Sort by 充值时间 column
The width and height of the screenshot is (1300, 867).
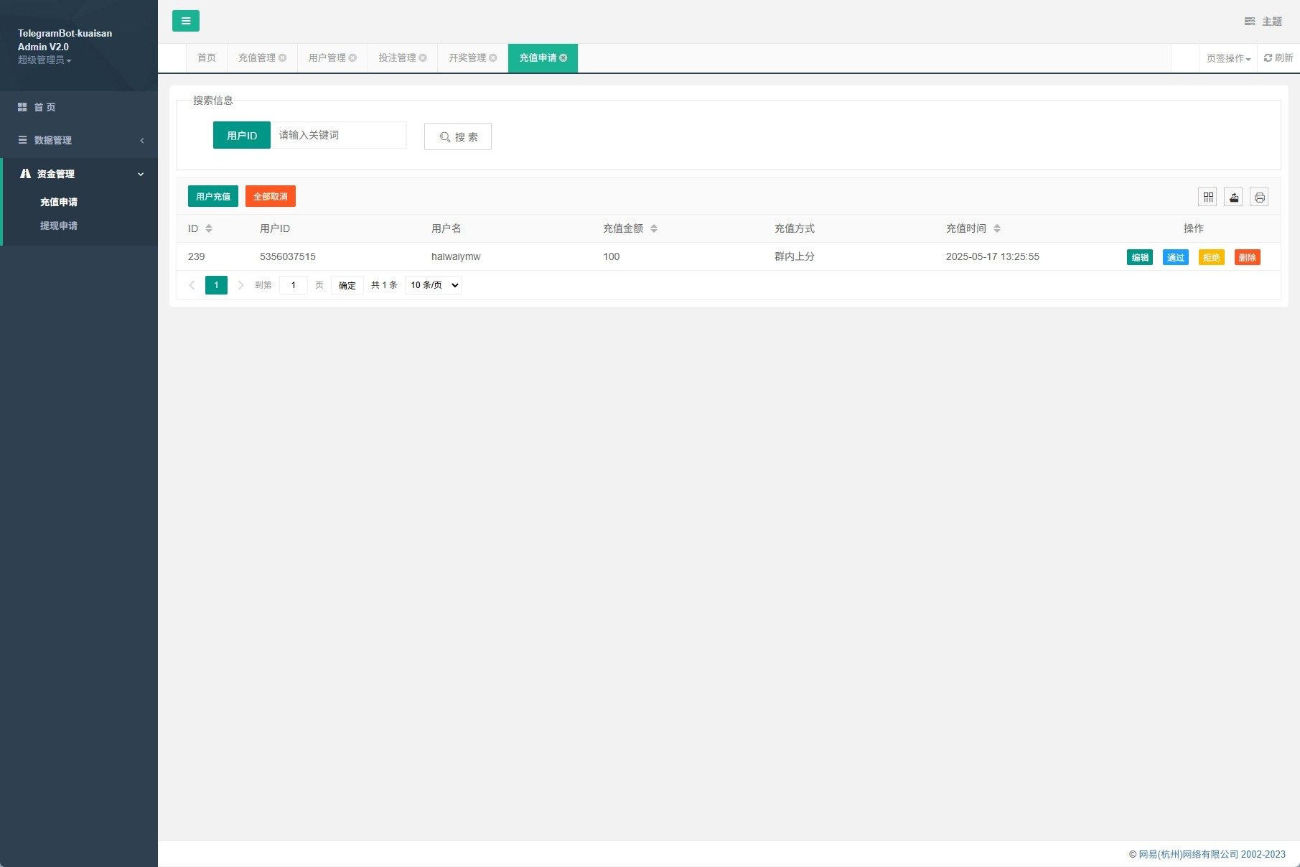pos(997,228)
